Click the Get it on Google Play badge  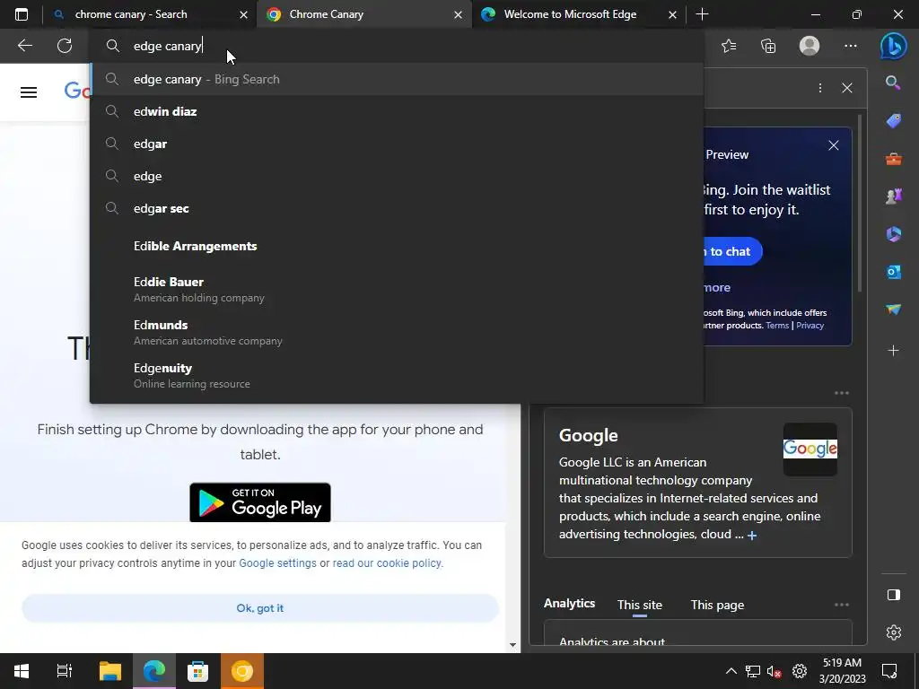pos(260,502)
